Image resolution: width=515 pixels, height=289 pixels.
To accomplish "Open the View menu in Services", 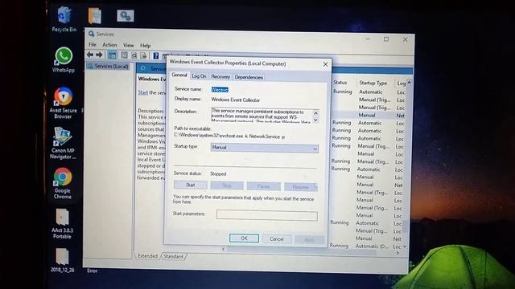I will click(x=129, y=45).
